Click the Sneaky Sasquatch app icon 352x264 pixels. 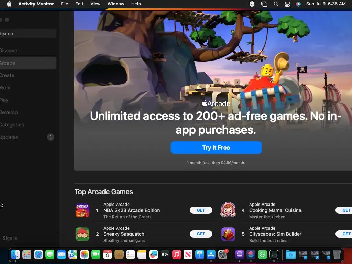coord(82,234)
